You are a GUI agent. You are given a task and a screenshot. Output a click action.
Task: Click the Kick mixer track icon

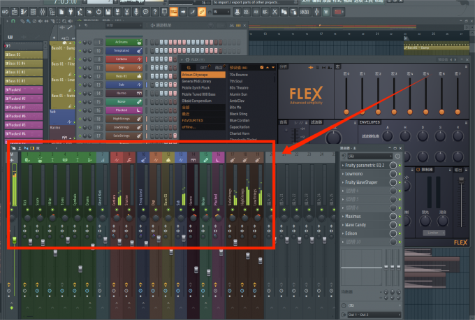point(26,160)
